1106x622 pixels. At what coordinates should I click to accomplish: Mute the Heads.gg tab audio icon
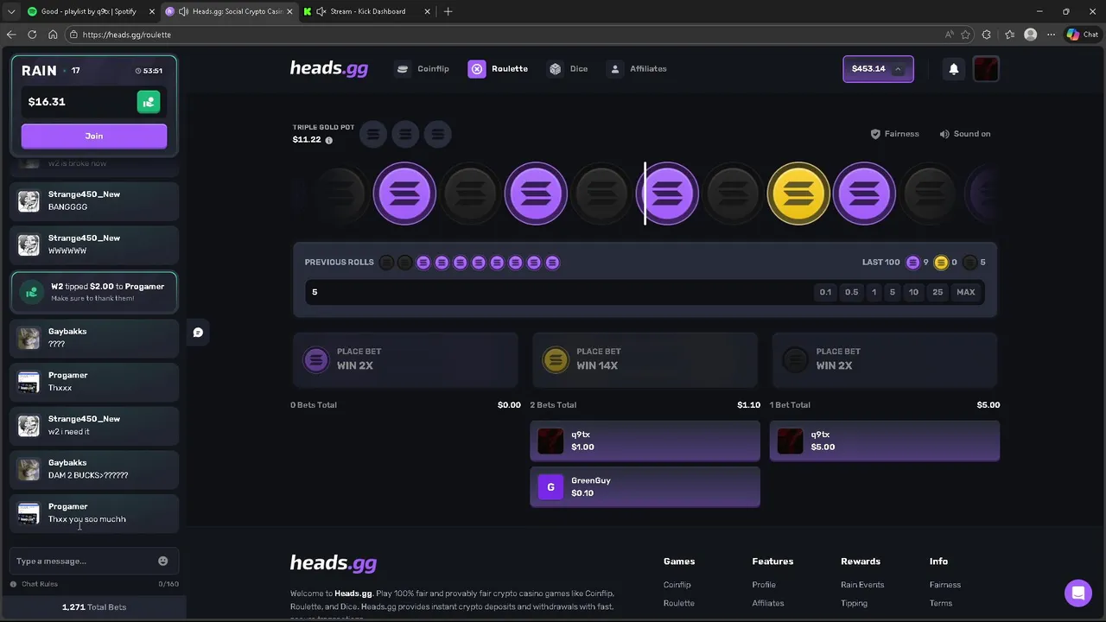tap(184, 11)
